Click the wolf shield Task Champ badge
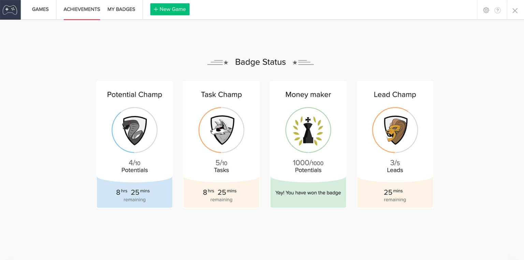524x260 pixels. pyautogui.click(x=221, y=130)
